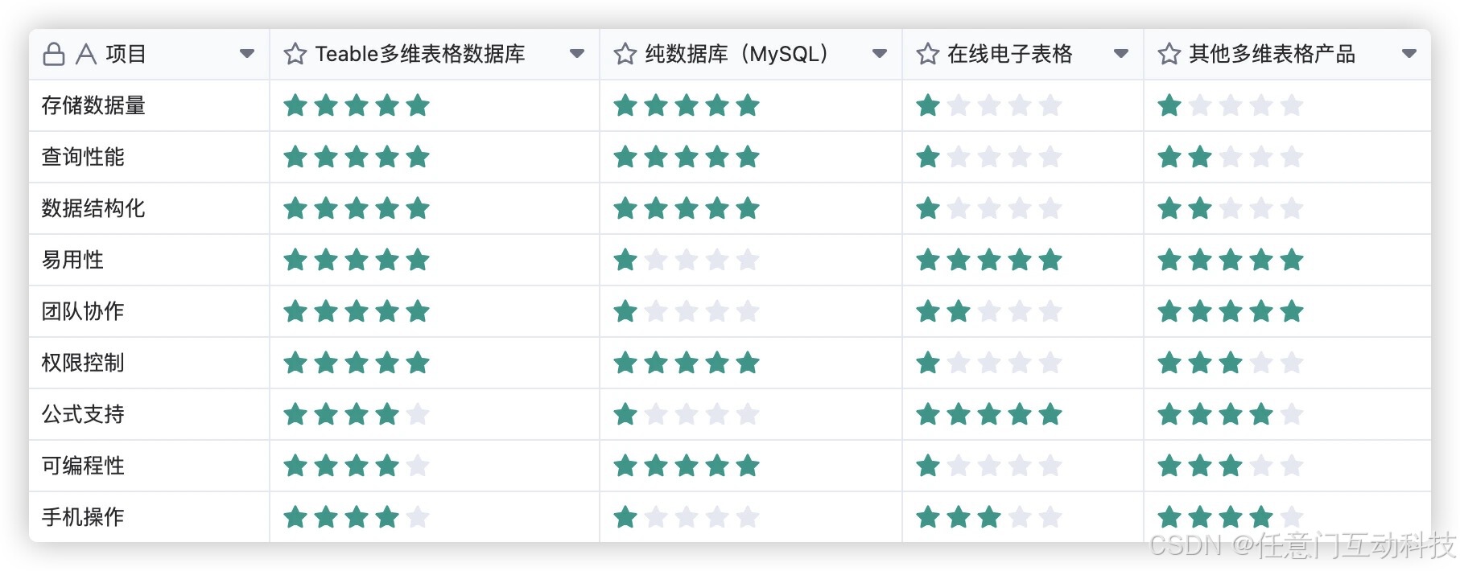Select the 数据结构化 row cell
1460x571 pixels.
149,208
